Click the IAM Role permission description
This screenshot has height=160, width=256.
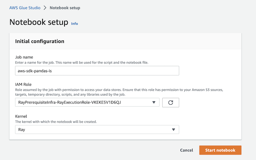119,92
